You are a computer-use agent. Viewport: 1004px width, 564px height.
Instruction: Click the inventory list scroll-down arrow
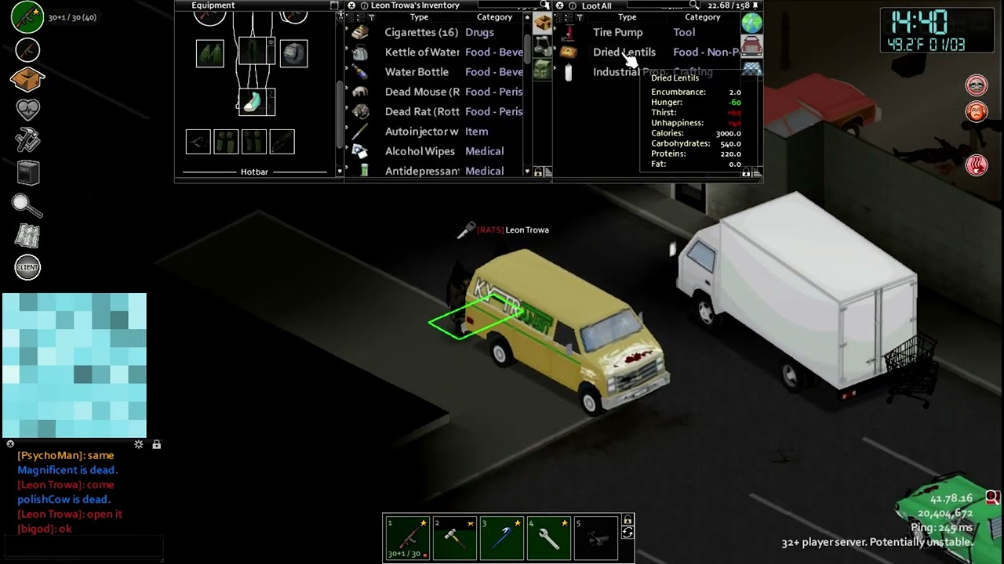[527, 170]
